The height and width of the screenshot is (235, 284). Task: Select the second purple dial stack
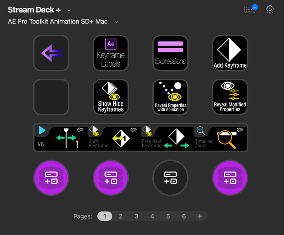[111, 178]
